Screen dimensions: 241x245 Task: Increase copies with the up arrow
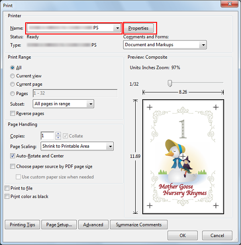pyautogui.click(x=58, y=134)
